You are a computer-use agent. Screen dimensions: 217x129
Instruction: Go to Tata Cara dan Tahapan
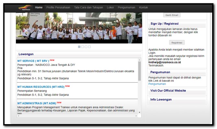coord(89,7)
